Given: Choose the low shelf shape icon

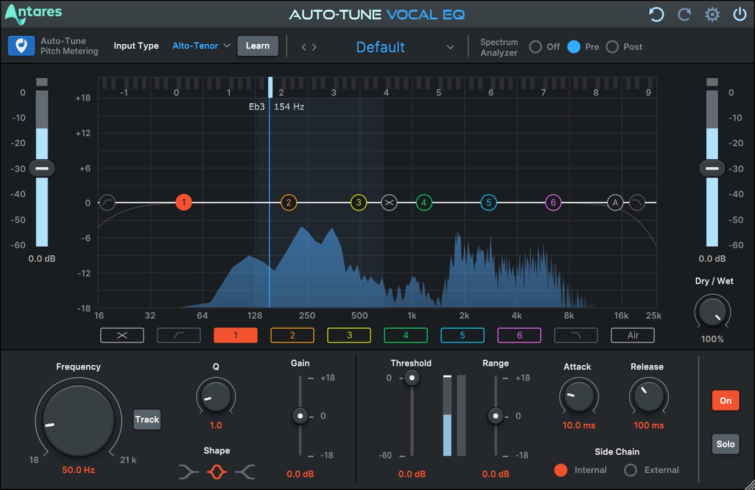Looking at the screenshot, I should tap(188, 472).
